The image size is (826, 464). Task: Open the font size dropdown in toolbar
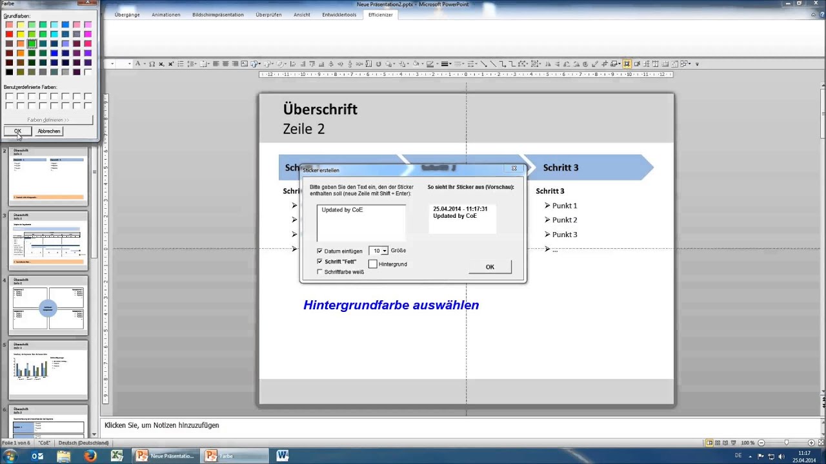tap(130, 64)
